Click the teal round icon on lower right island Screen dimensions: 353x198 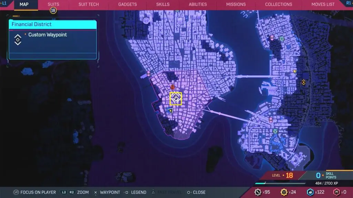tap(275, 131)
